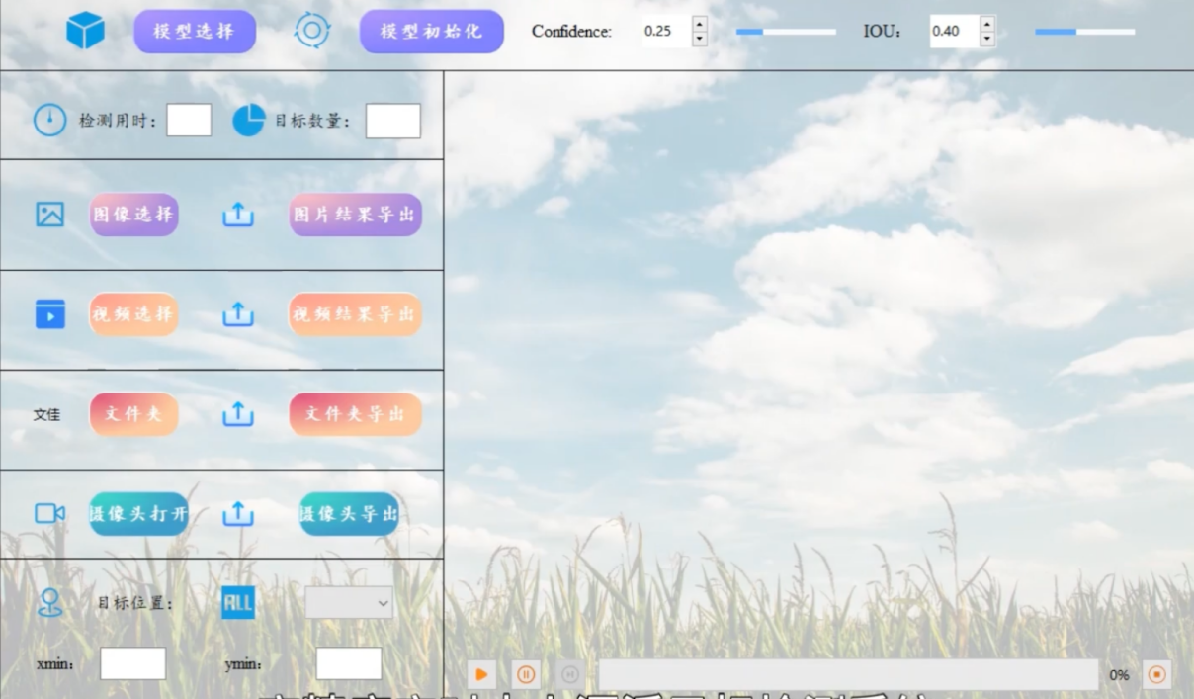
Task: Click the location pin icon
Action: (49, 602)
